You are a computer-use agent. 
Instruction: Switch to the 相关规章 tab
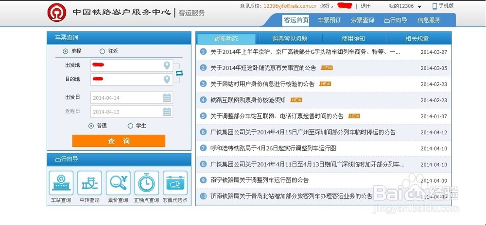pyautogui.click(x=417, y=39)
